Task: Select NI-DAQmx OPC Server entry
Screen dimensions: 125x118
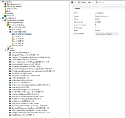Action: [26, 76]
